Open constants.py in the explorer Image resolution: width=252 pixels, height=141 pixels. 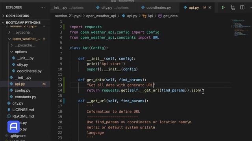[25, 97]
